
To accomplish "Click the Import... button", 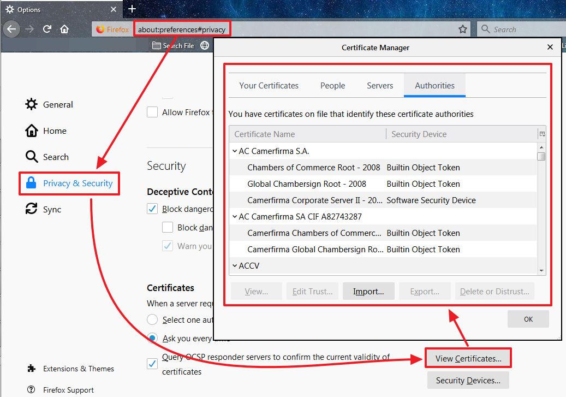I will point(368,291).
